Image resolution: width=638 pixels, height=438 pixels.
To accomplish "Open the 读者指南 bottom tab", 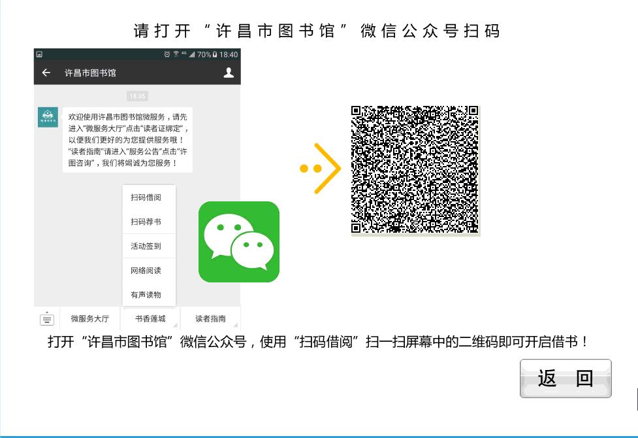I will pyautogui.click(x=210, y=318).
